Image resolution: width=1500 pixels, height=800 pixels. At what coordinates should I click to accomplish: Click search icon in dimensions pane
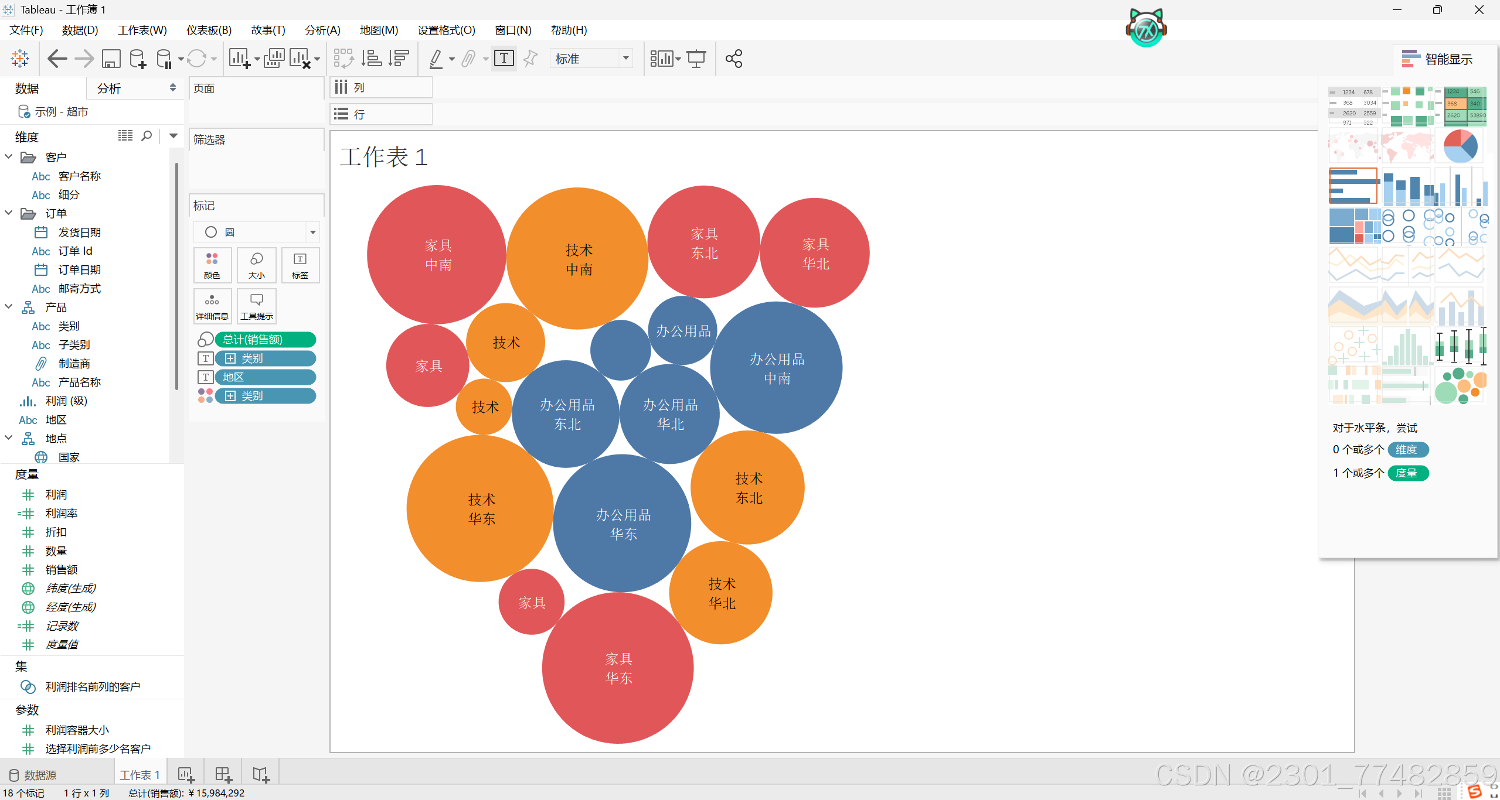(x=147, y=136)
